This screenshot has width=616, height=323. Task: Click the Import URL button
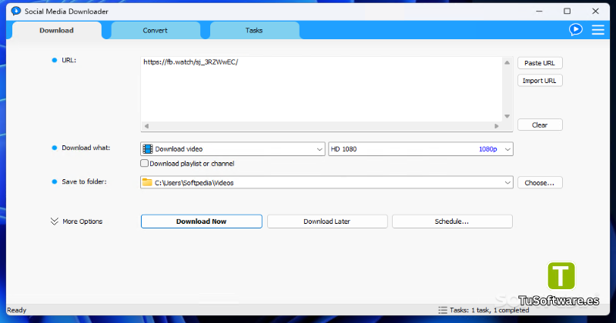540,81
